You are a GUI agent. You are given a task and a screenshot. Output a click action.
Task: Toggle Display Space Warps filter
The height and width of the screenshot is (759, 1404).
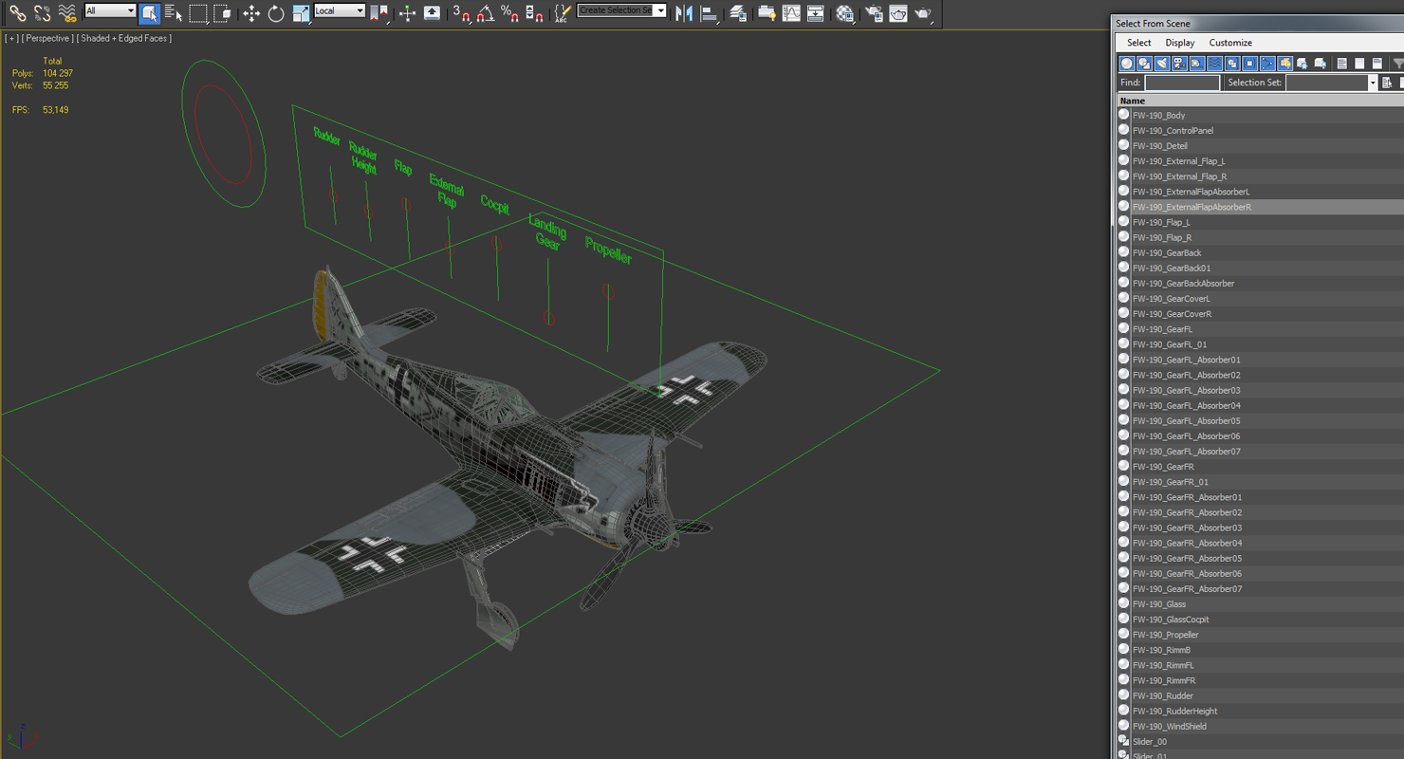coord(1214,64)
